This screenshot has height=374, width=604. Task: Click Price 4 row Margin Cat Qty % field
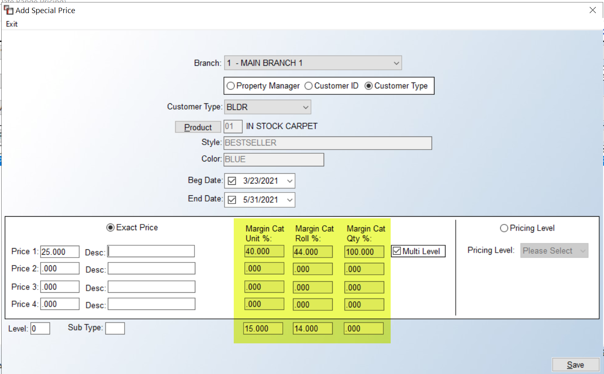(364, 305)
